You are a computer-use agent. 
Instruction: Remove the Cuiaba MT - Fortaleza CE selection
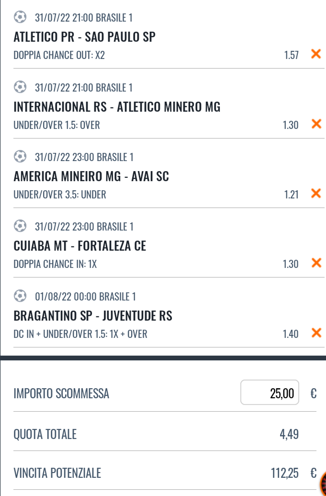(x=316, y=263)
